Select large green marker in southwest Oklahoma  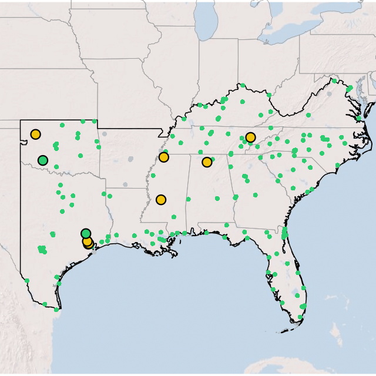point(43,160)
